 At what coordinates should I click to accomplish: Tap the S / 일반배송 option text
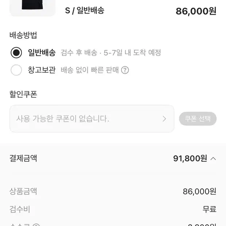(x=85, y=11)
